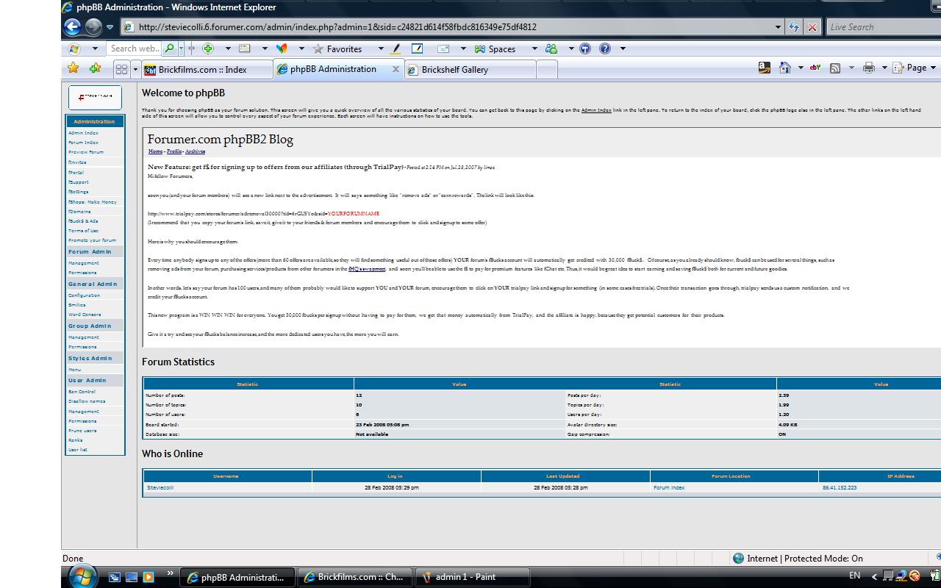Viewport: 941px width, 588px height.
Task: Click the Refresh icon beside the address bar
Action: point(793,27)
